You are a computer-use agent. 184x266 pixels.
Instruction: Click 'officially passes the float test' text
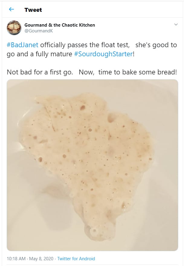pyautogui.click(x=85, y=45)
